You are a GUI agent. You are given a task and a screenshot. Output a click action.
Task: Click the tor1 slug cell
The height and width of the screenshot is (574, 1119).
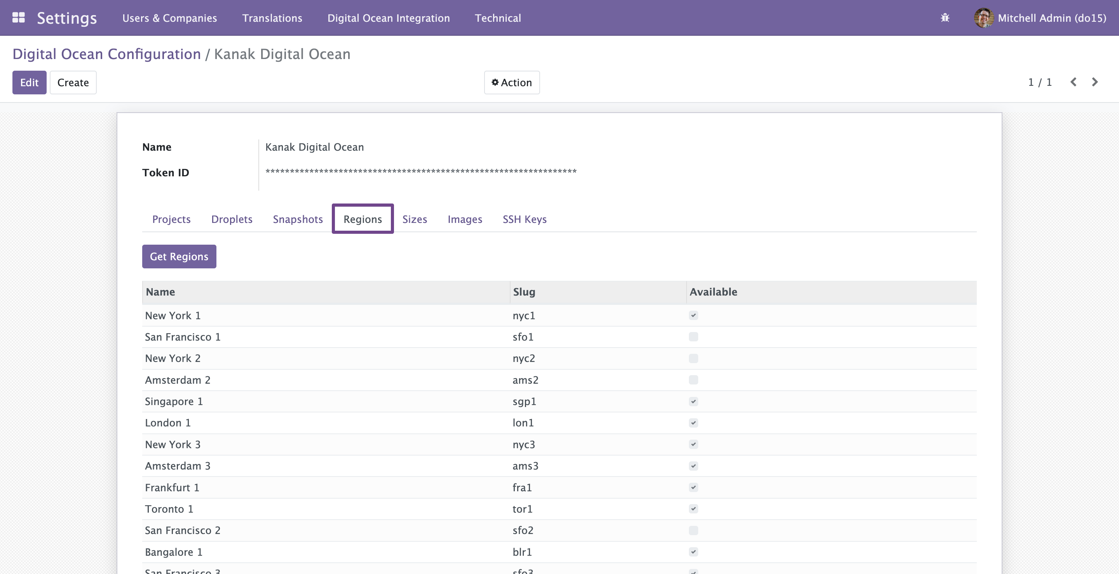coord(598,509)
